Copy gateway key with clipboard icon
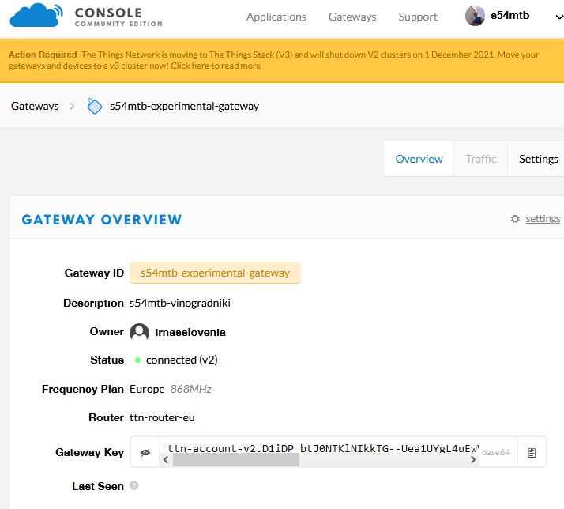 pos(532,452)
